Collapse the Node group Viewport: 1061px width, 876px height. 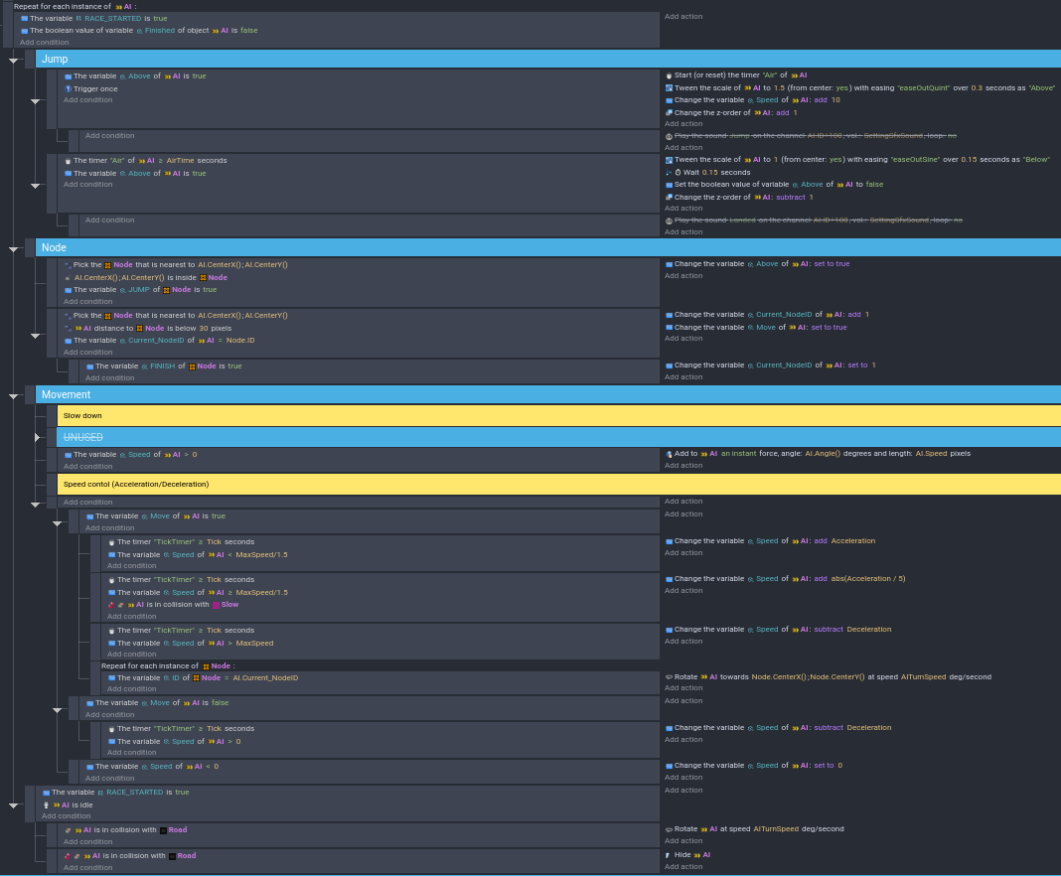[x=14, y=249]
